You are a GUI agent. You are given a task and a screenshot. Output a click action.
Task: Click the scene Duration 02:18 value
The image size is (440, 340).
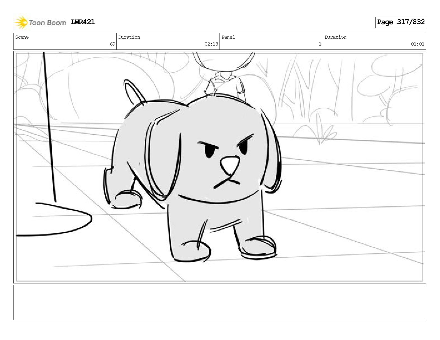click(211, 44)
